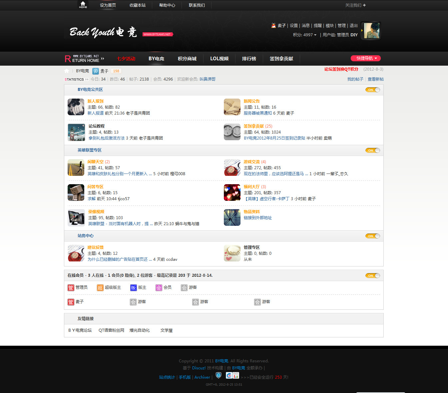Toggle the 在线会员 list ON switch
The height and width of the screenshot is (393, 448).
point(373,275)
